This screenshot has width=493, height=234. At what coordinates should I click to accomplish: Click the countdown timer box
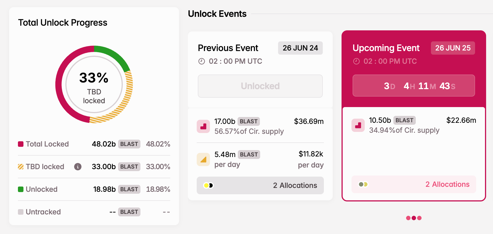point(414,86)
